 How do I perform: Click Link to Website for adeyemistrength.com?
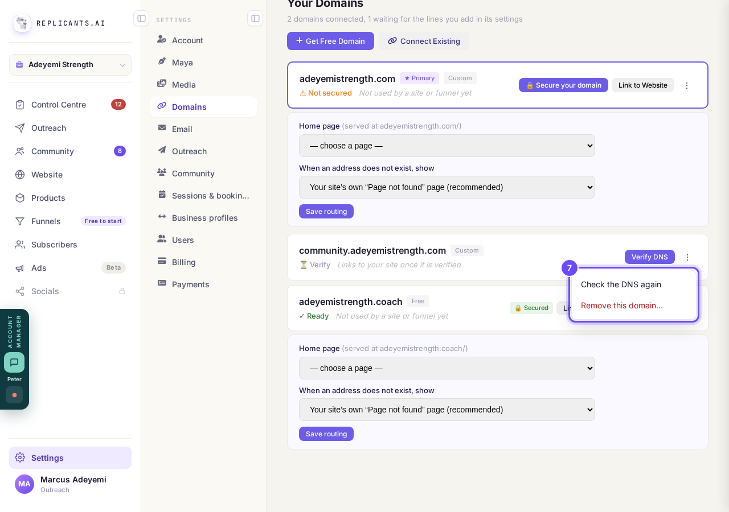pyautogui.click(x=643, y=85)
